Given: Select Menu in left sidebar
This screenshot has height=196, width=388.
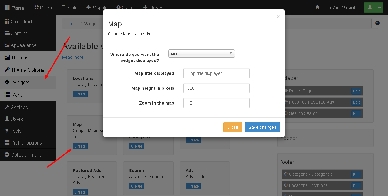Looking at the screenshot, I should 28,95.
